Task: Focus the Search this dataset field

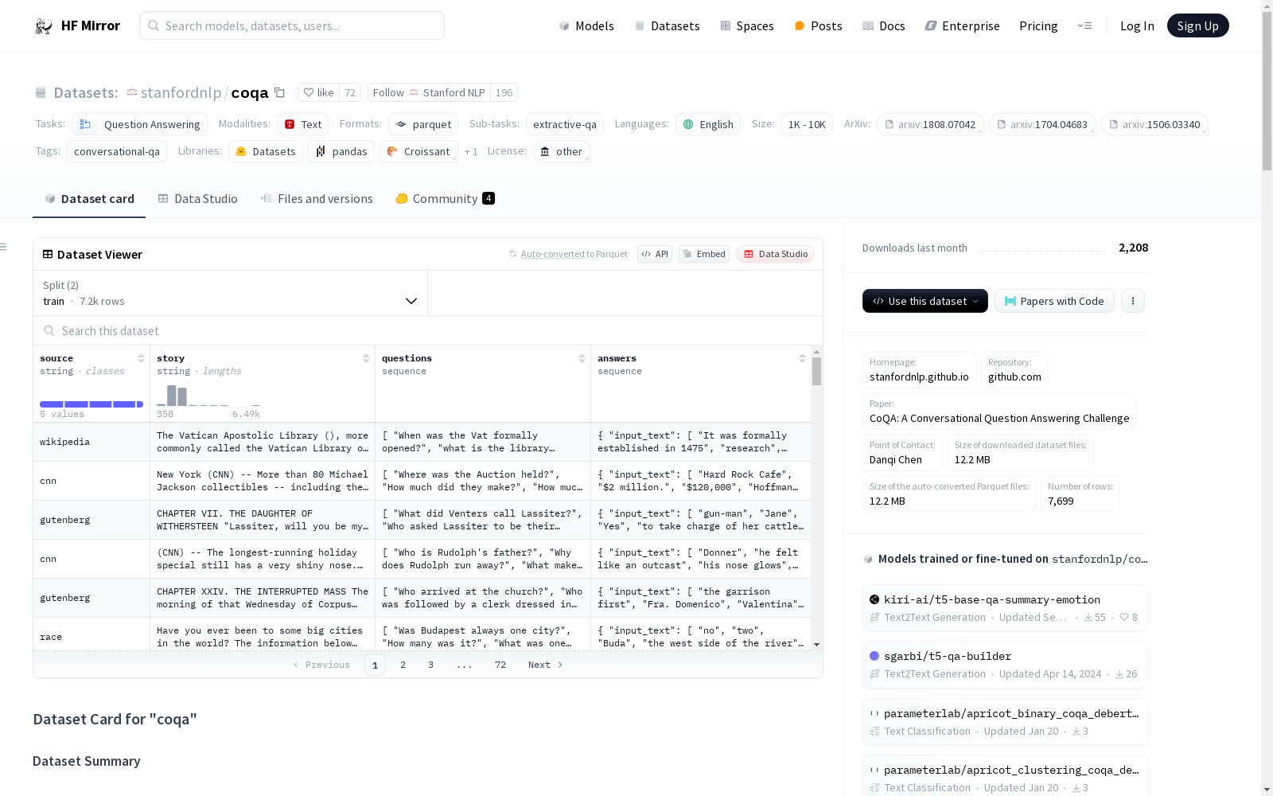Action: (x=428, y=330)
